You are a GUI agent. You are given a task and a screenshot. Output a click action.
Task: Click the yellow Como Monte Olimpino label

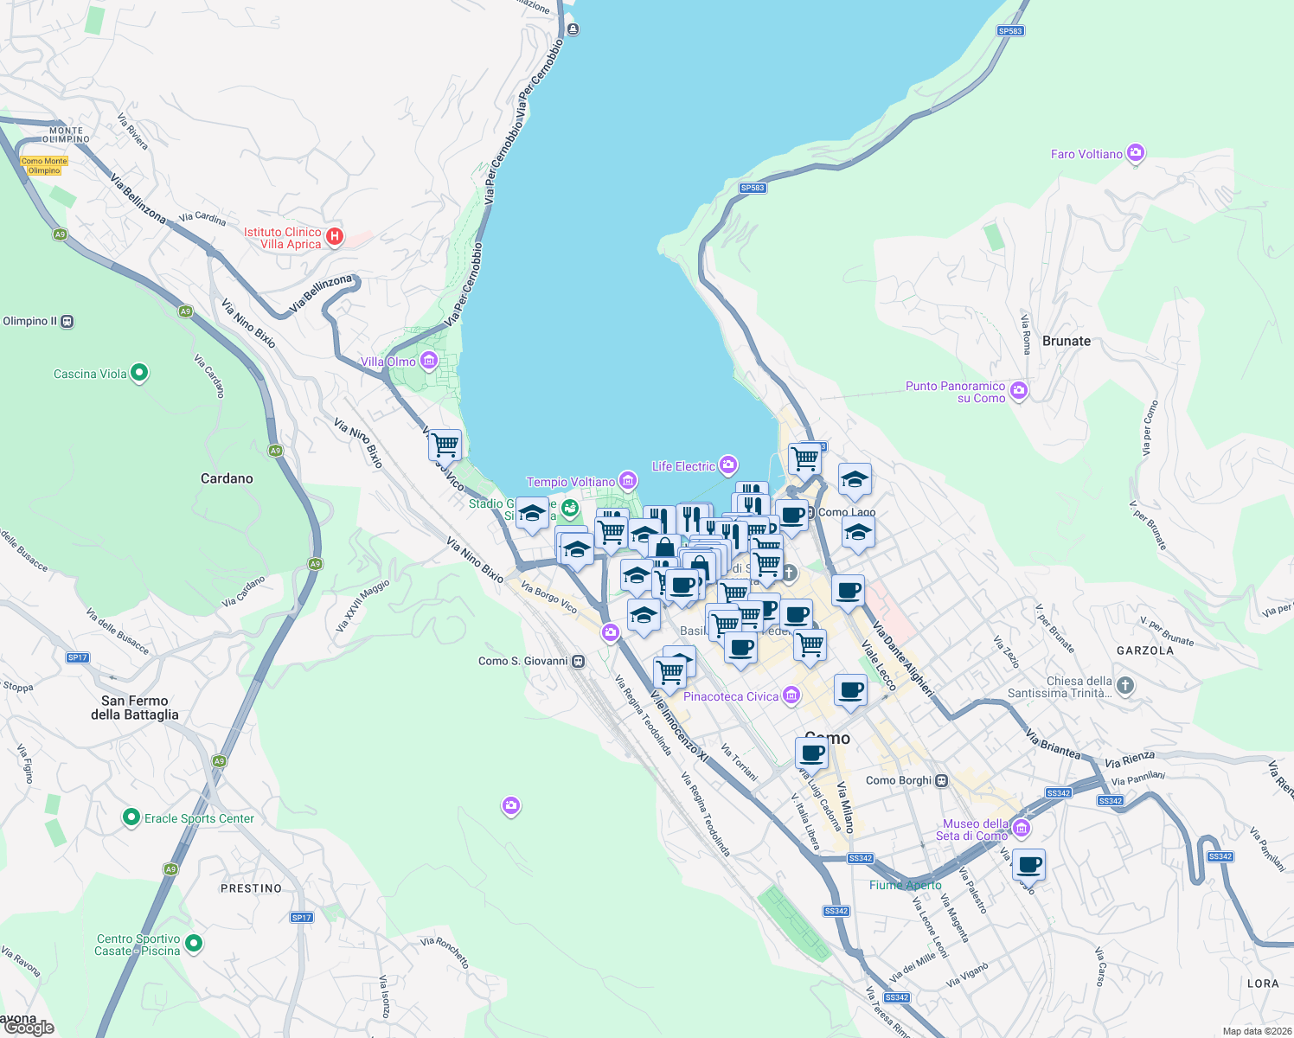pos(43,167)
